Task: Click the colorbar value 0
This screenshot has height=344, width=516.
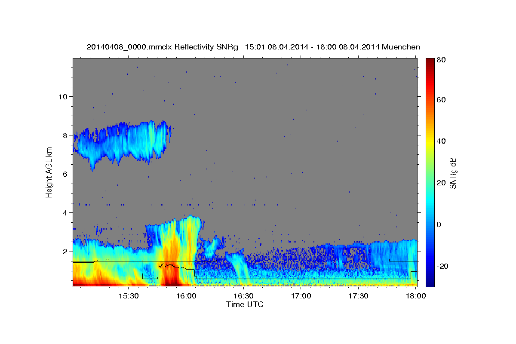Action: click(x=439, y=224)
